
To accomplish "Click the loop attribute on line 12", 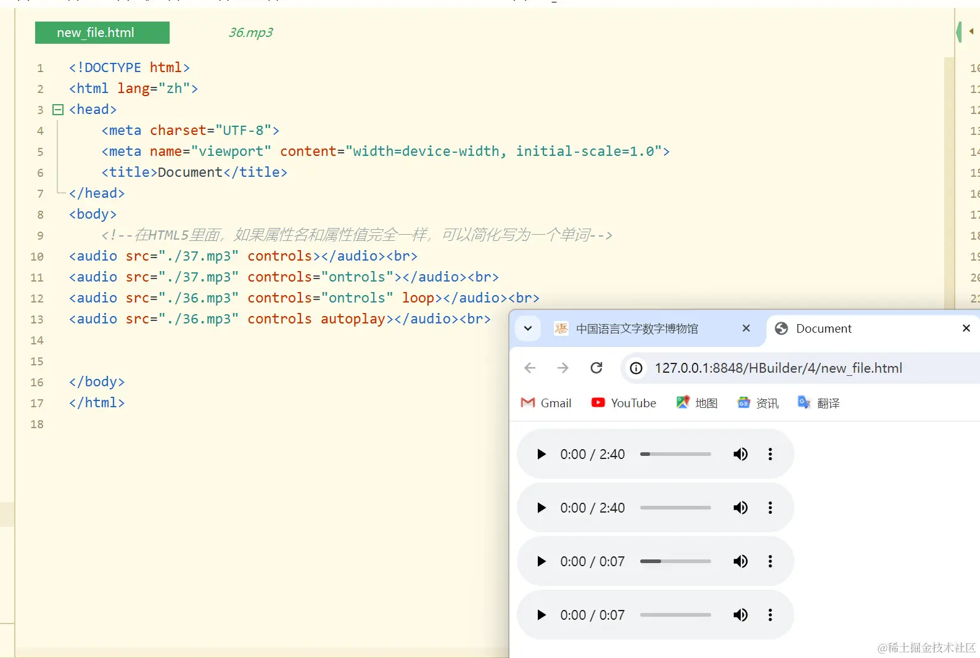I will click(x=418, y=298).
